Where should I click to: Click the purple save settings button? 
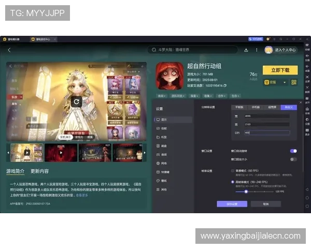pyautogui.click(x=232, y=204)
